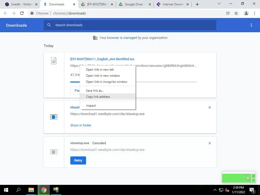This screenshot has height=195, width=260.
Task: Open the Chrome profile avatar
Action: click(x=246, y=13)
